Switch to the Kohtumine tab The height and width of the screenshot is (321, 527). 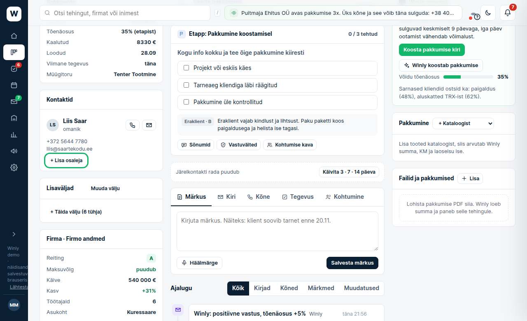[x=345, y=197]
